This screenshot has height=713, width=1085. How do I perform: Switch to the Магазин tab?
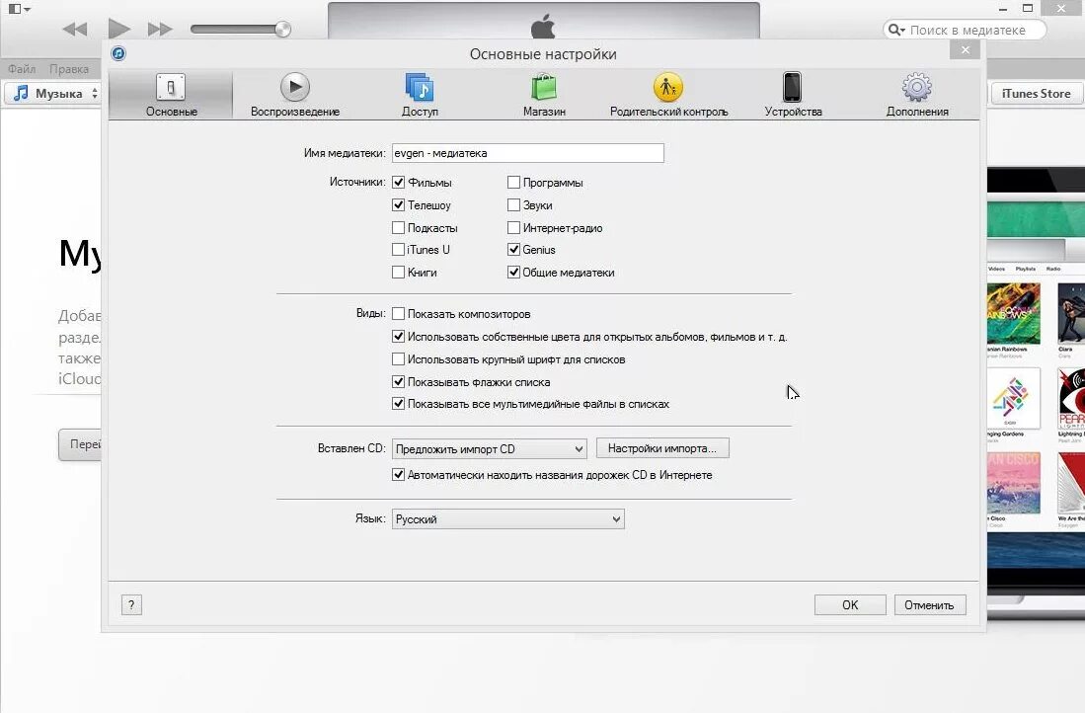point(544,95)
